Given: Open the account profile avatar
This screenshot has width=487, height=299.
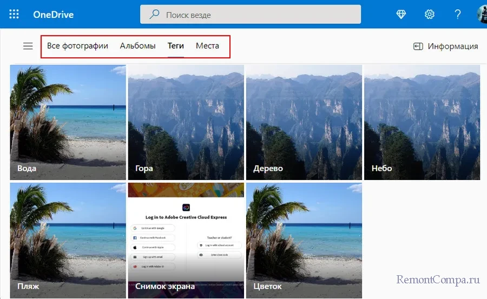Looking at the screenshot, I should pyautogui.click(x=482, y=14).
